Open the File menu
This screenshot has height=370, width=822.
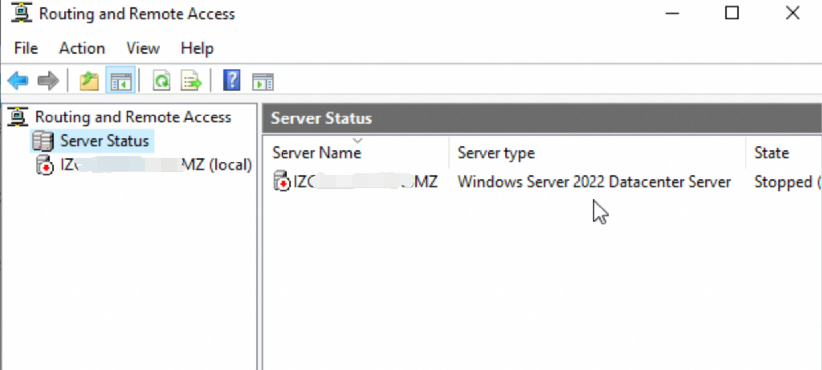pyautogui.click(x=26, y=48)
